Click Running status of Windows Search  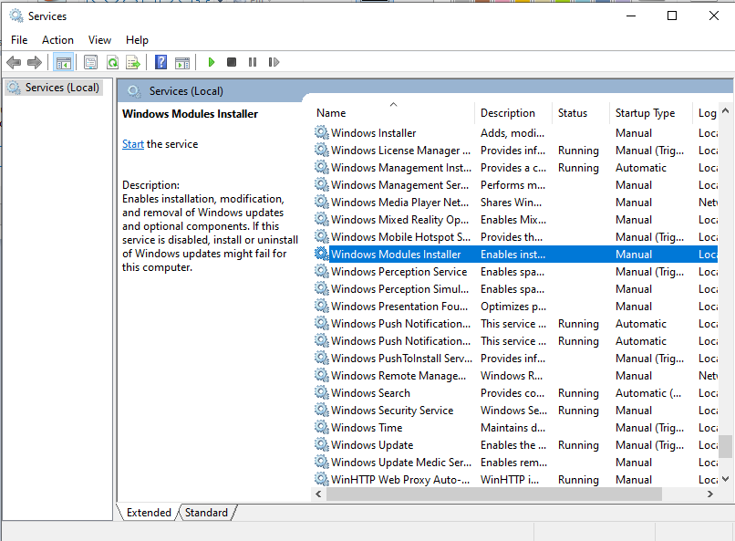point(578,393)
